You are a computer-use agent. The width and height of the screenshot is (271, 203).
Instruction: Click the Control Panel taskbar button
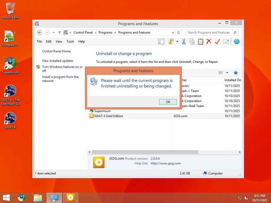[54, 198]
